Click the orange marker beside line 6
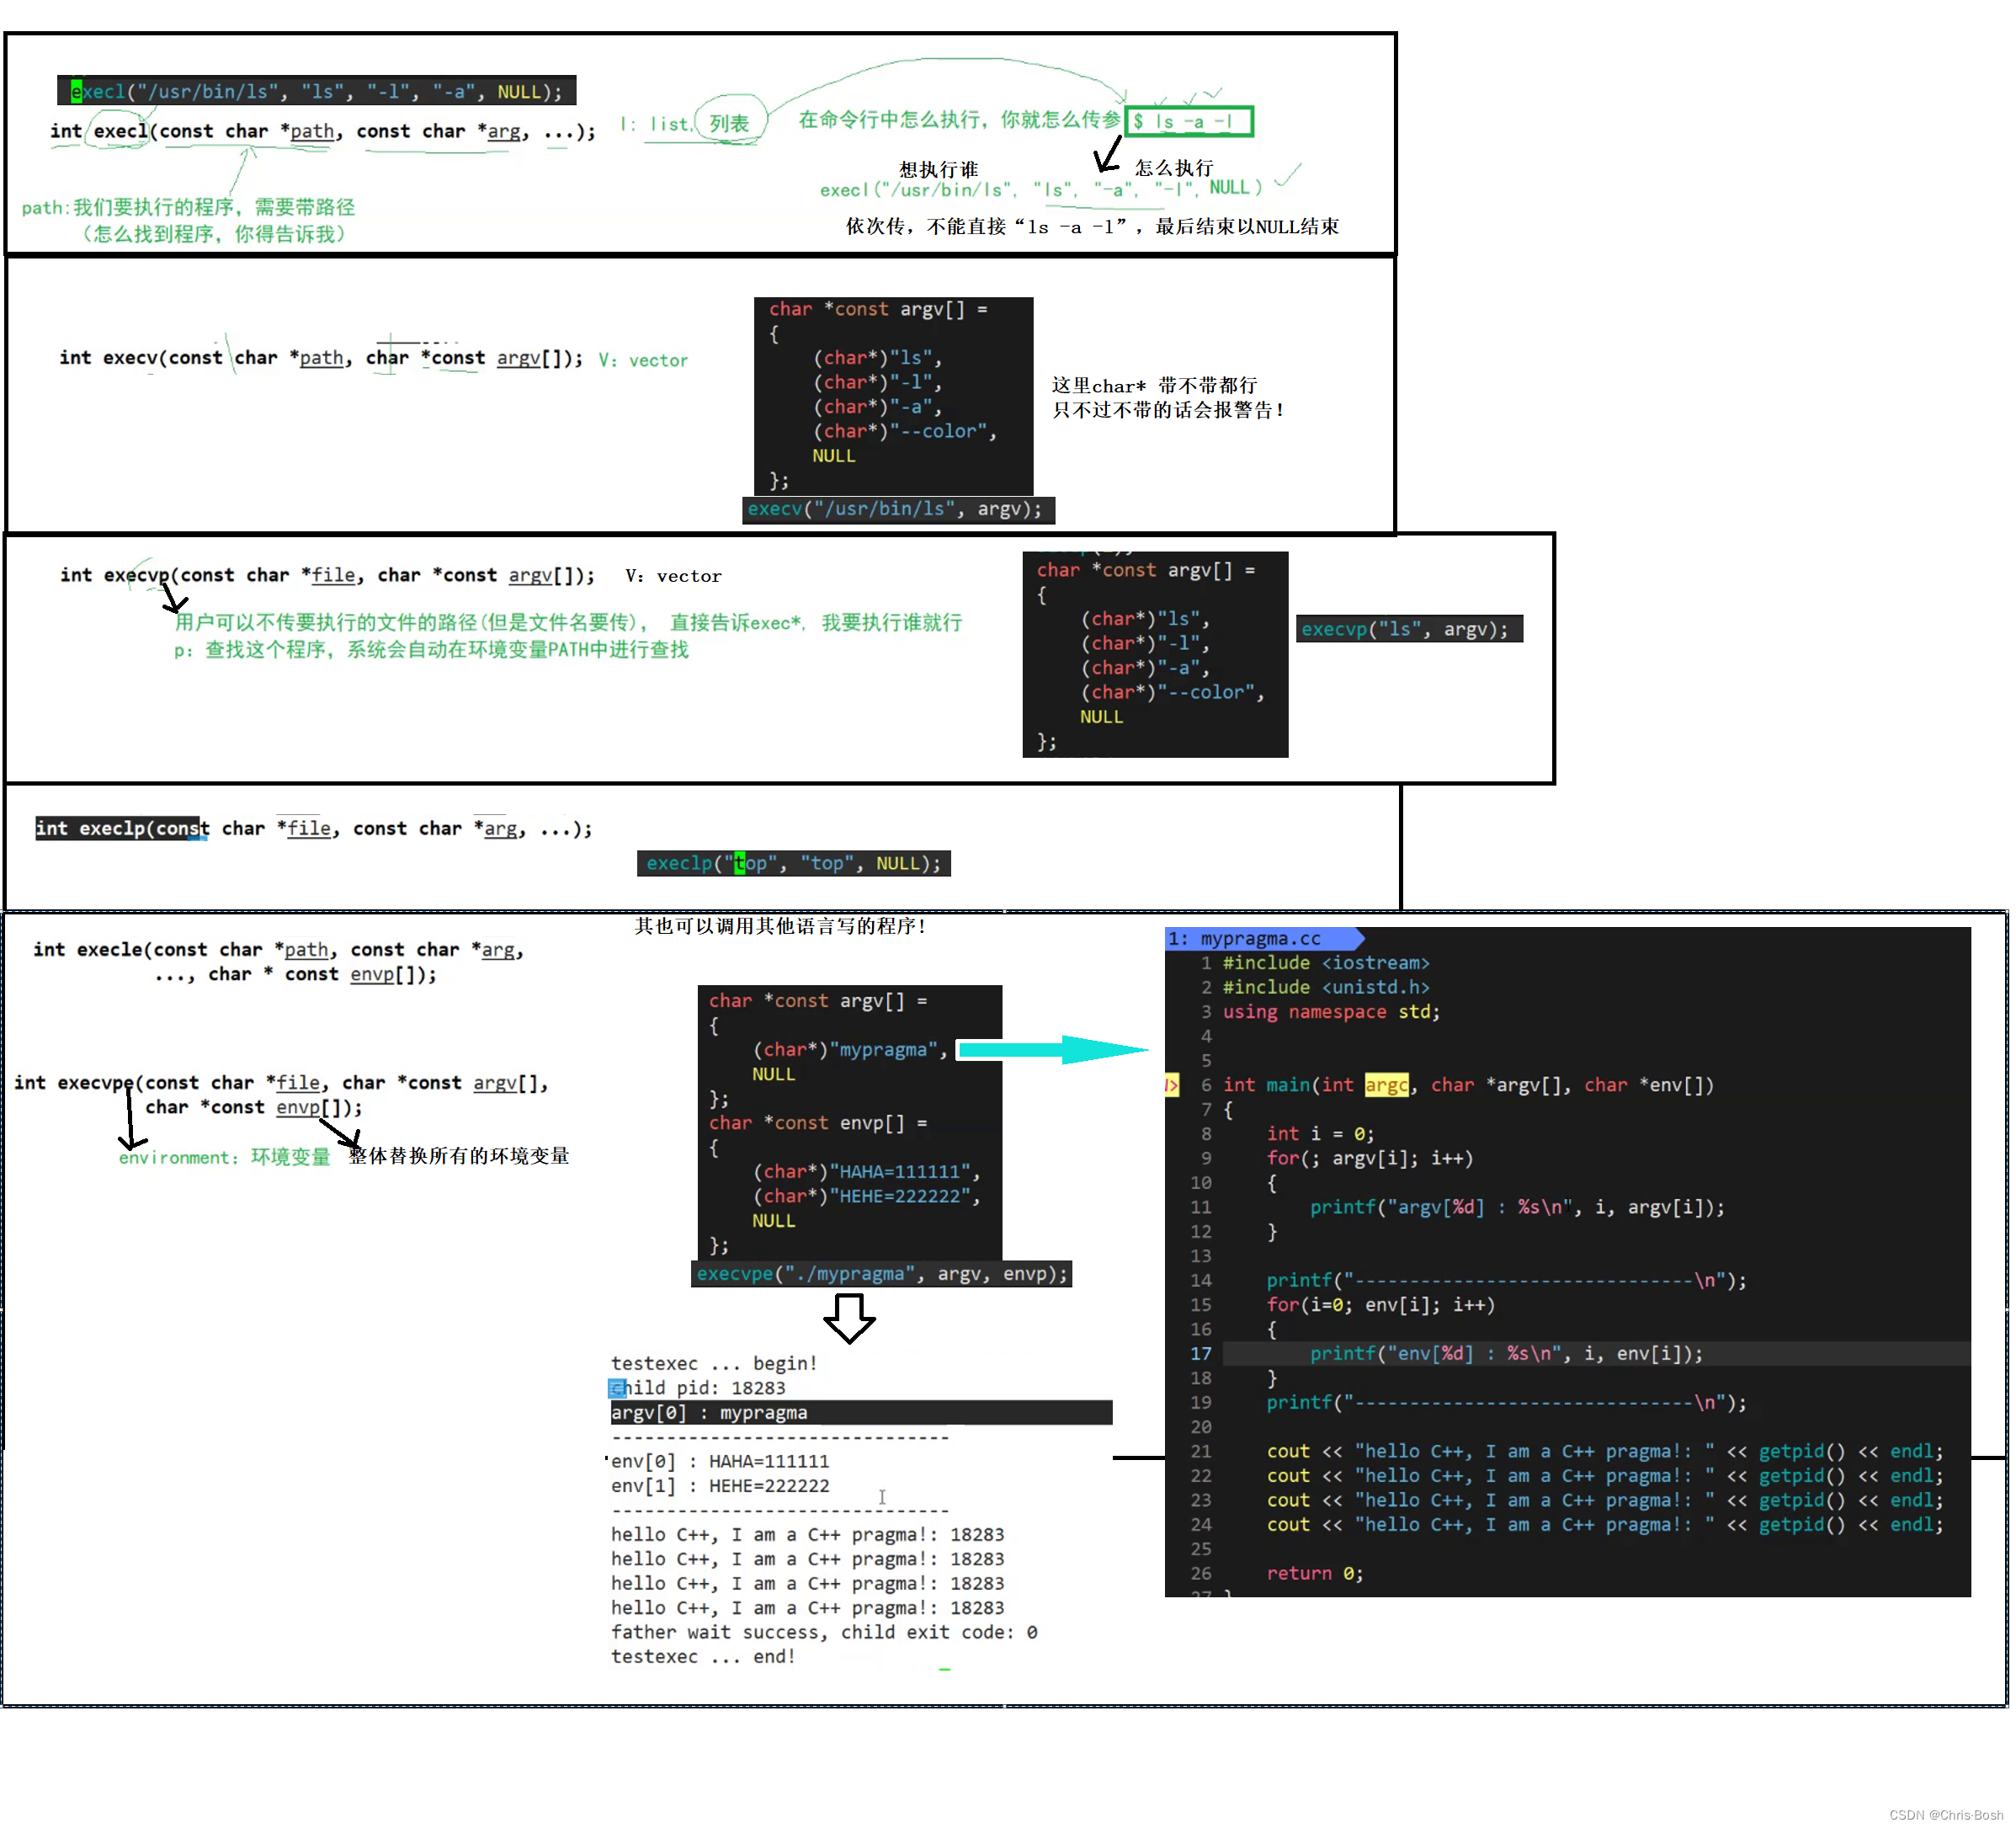 tap(1172, 1085)
